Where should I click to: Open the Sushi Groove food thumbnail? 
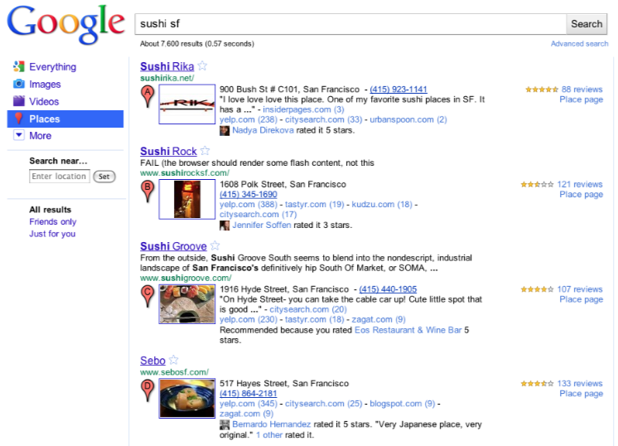click(x=187, y=304)
